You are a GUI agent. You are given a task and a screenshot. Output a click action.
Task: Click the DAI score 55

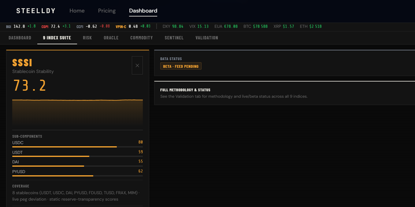(141, 162)
